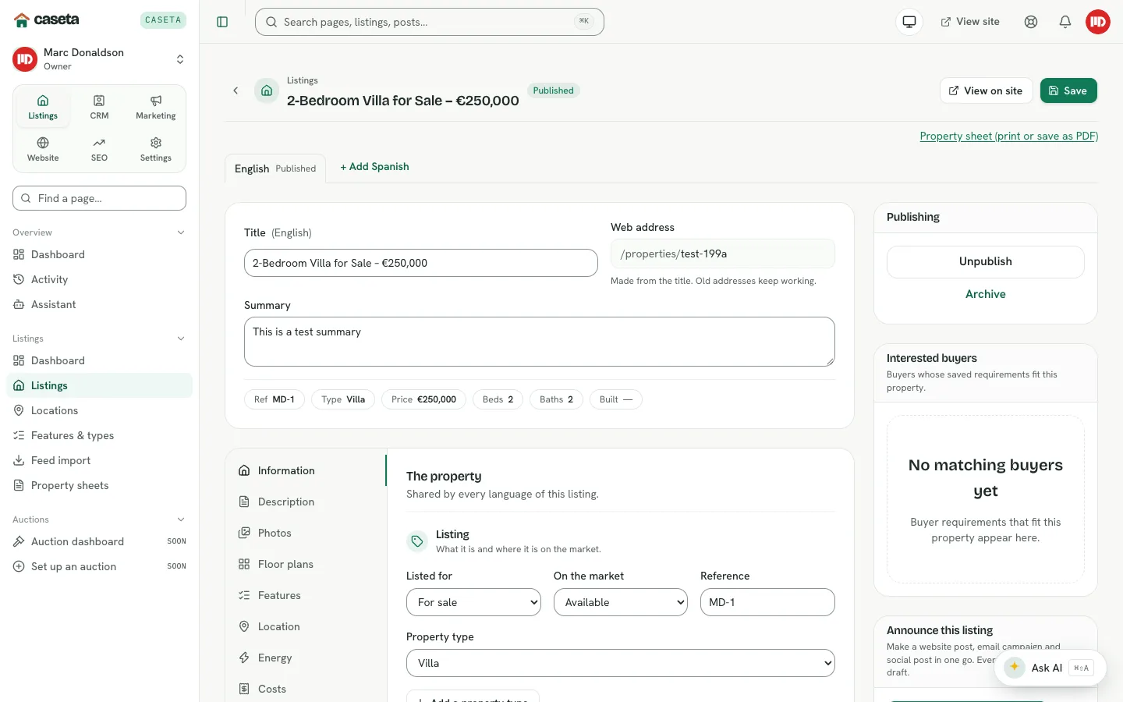This screenshot has width=1123, height=702.
Task: Open the Marketing module
Action: click(x=156, y=108)
